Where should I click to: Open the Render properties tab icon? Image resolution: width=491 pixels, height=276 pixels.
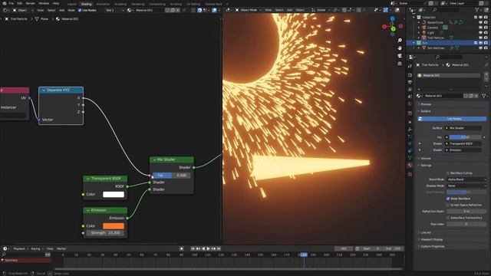pos(410,75)
